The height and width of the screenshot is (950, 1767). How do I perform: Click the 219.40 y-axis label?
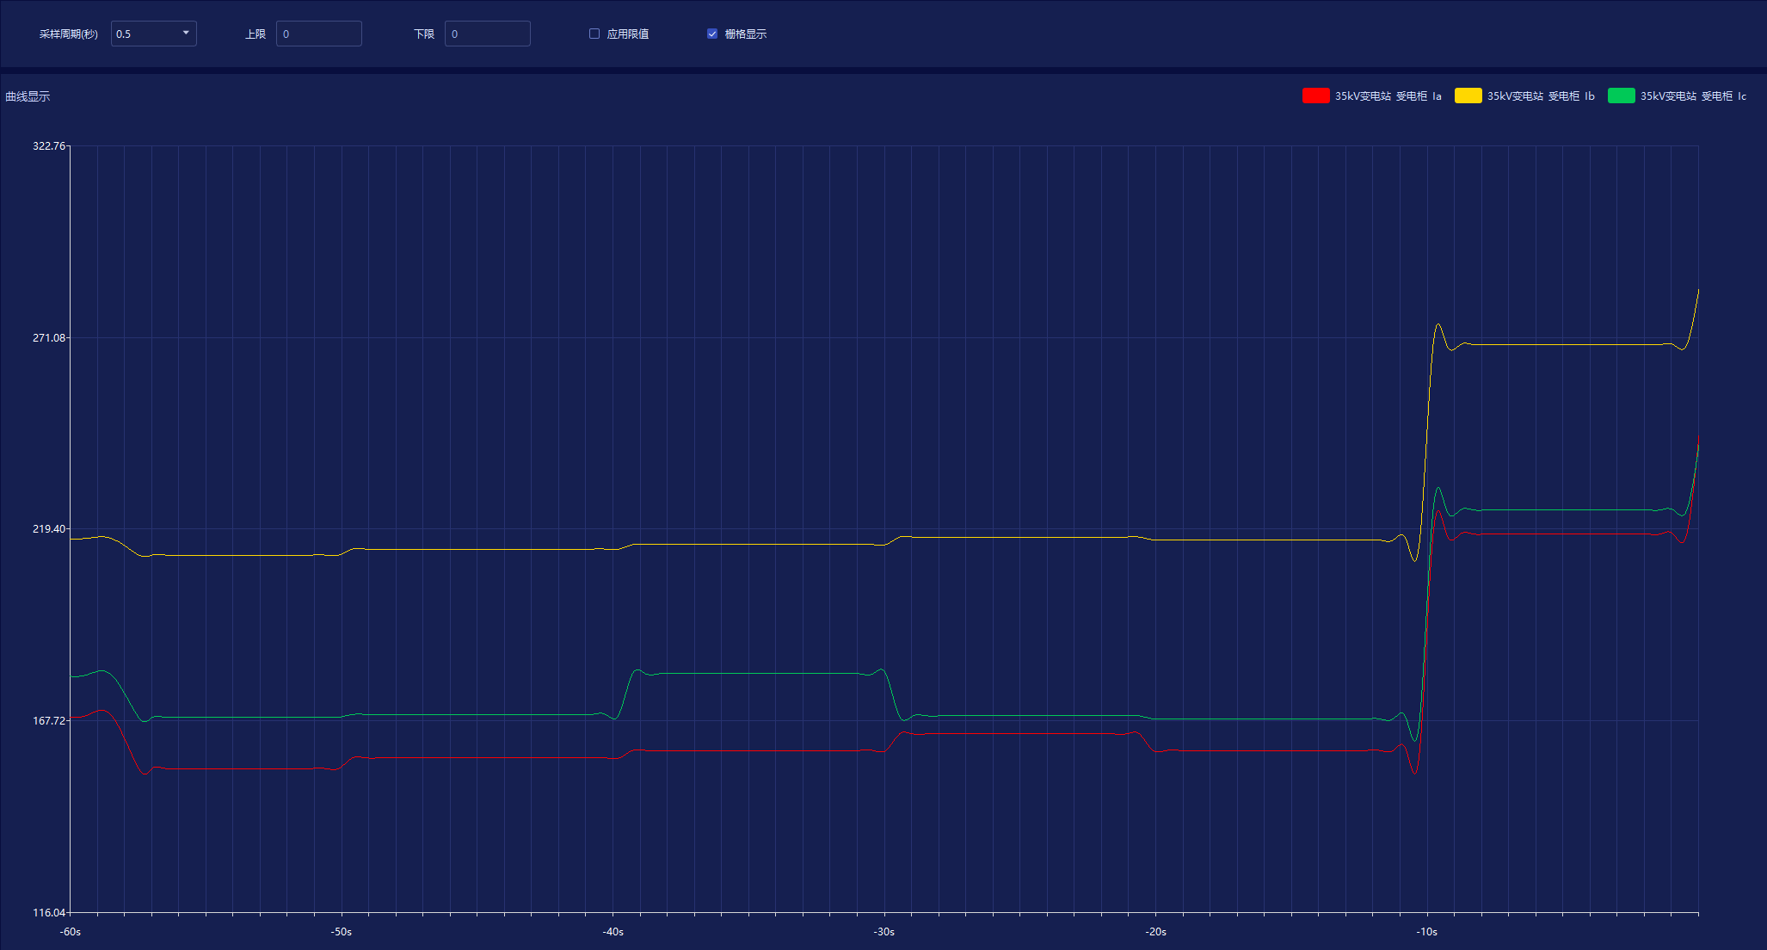coord(49,528)
